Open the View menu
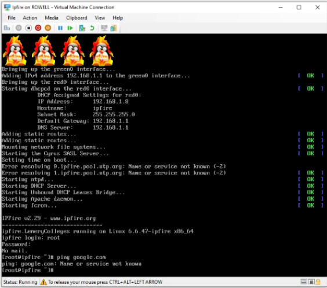 point(100,18)
